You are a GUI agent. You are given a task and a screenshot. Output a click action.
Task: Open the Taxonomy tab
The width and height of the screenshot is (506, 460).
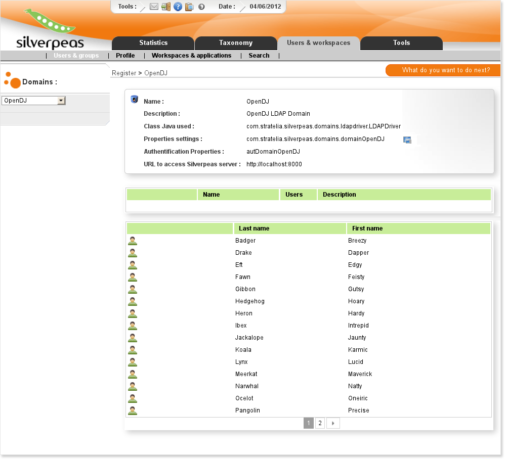236,43
